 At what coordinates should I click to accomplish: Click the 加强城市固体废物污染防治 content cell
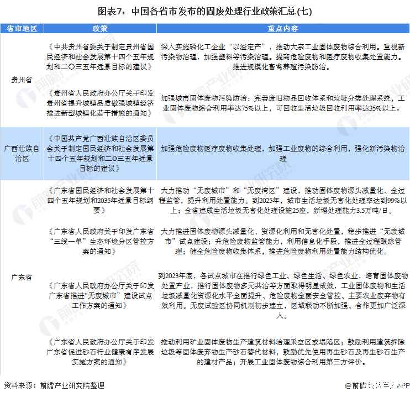point(283,103)
